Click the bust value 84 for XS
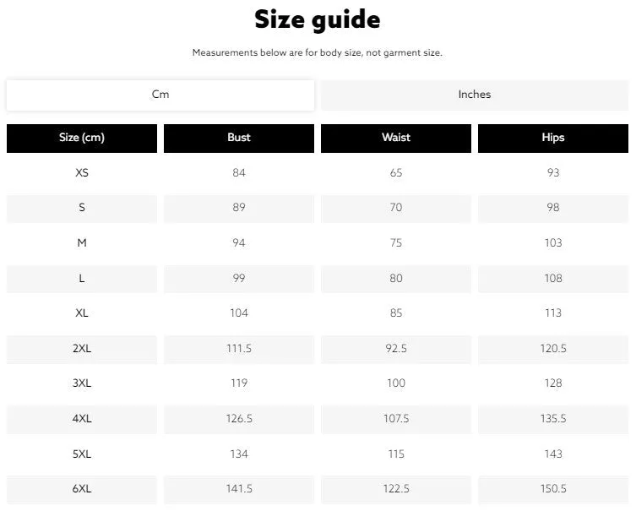This screenshot has width=636, height=511. [x=239, y=172]
